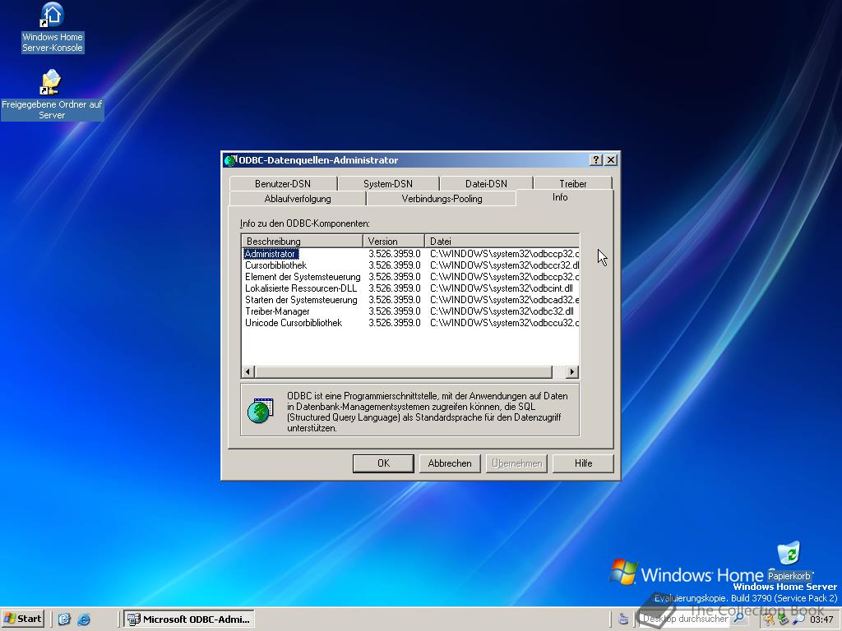Screen dimensions: 842x631
Task: Open the Papierkorb recycle bin icon
Action: (789, 560)
